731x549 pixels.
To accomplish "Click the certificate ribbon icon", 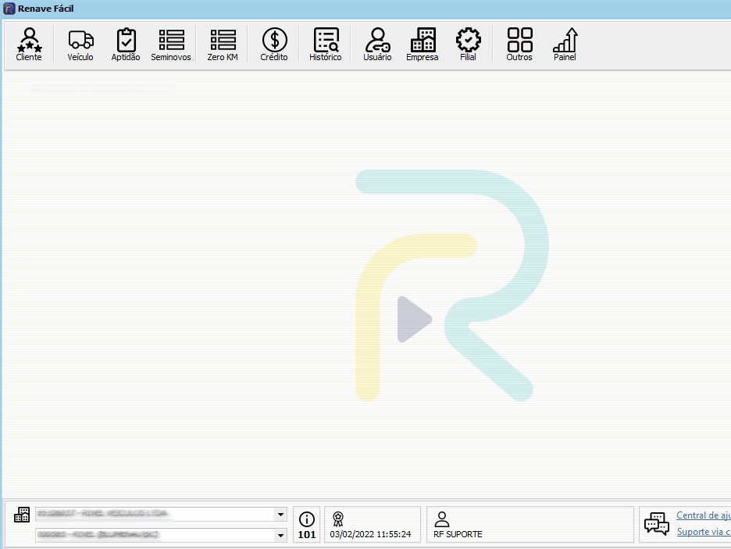I will pyautogui.click(x=338, y=519).
